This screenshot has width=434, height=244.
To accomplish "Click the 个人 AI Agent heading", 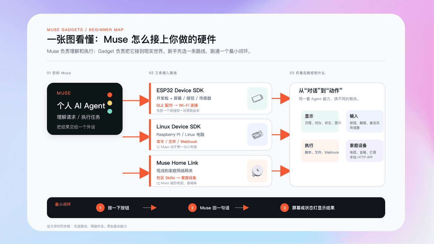I will tap(81, 106).
